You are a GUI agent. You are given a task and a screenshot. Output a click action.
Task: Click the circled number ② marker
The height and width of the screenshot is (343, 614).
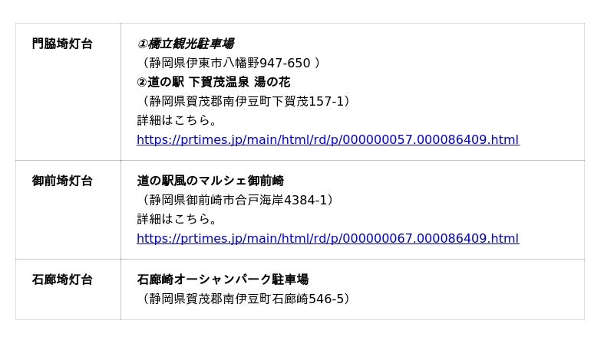(x=142, y=83)
